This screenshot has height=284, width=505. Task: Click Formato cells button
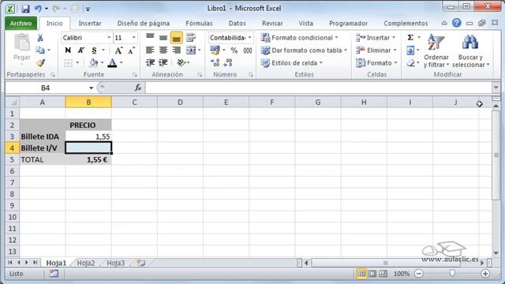click(376, 63)
